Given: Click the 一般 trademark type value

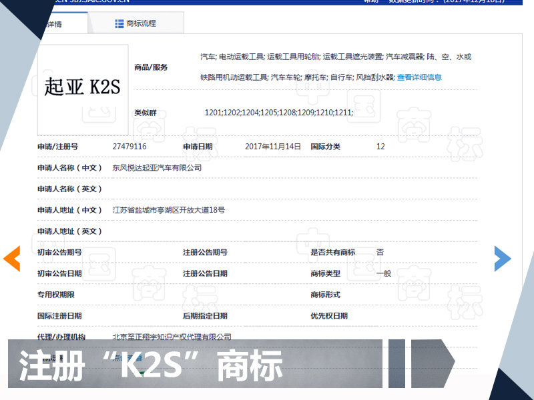Looking at the screenshot, I should pos(384,273).
